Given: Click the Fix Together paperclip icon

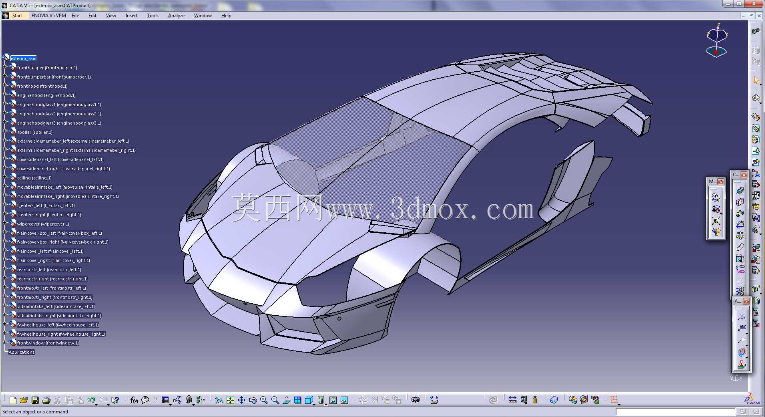Looking at the screenshot, I should tap(740, 247).
